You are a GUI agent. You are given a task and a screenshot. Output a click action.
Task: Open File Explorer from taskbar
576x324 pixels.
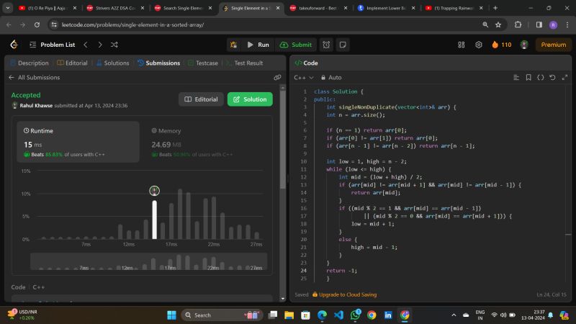point(289,315)
